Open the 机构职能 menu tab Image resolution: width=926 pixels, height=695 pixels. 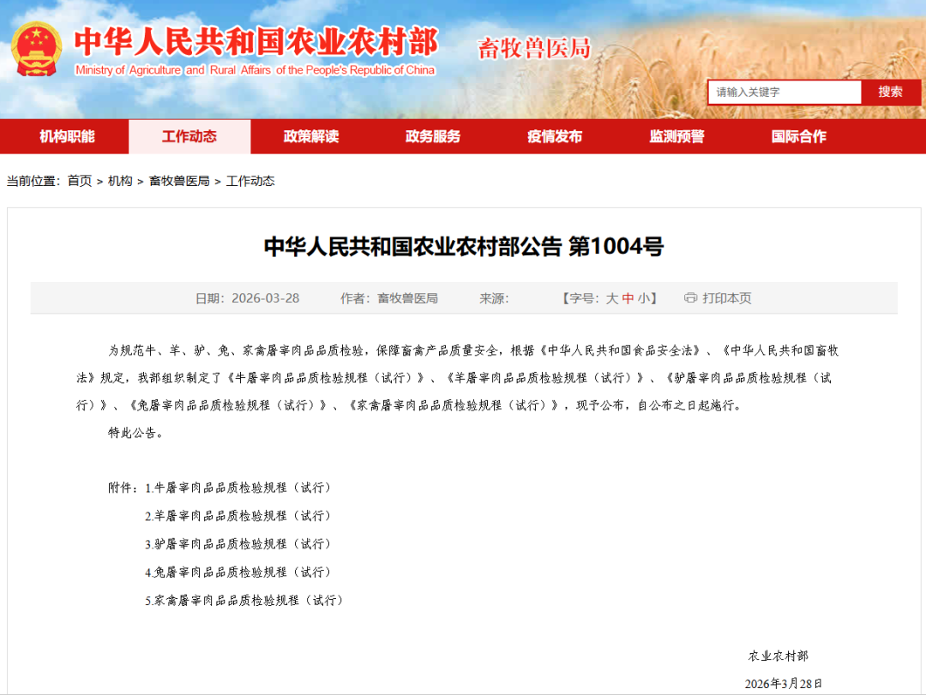pyautogui.click(x=68, y=136)
